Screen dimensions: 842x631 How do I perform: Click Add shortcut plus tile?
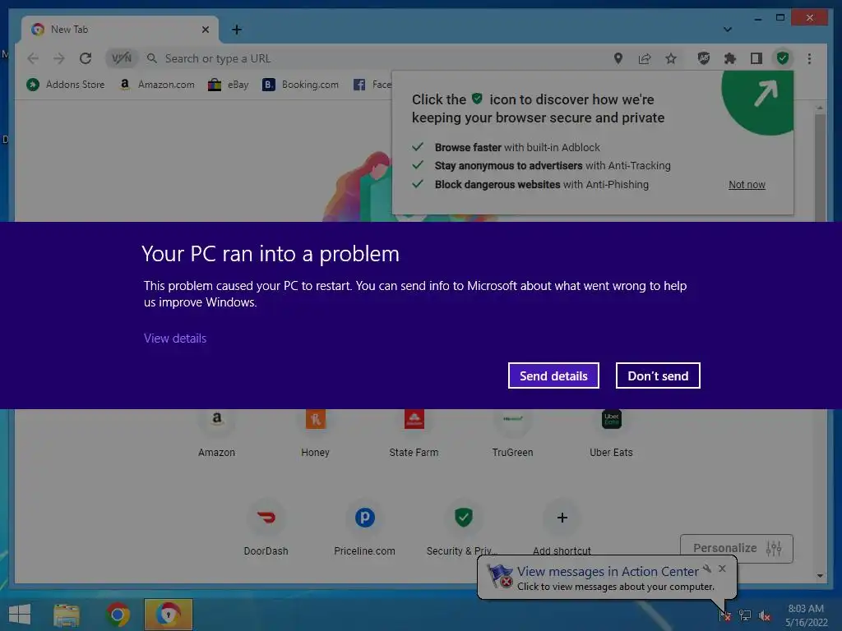[x=562, y=527]
